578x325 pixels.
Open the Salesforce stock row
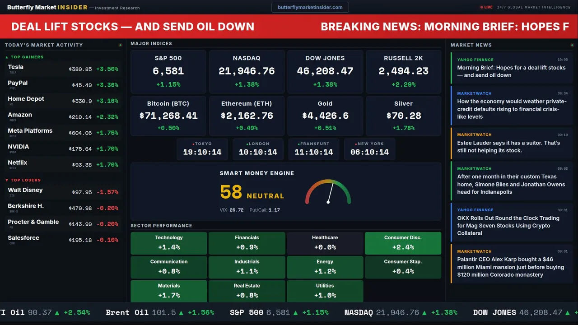point(63,240)
